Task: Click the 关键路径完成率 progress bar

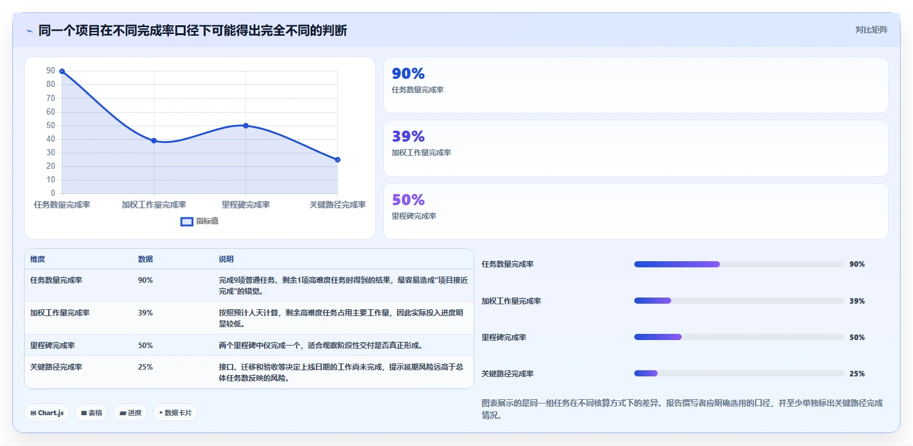Action: 739,373
